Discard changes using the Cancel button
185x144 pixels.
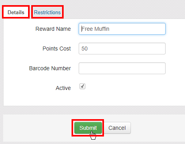117,128
